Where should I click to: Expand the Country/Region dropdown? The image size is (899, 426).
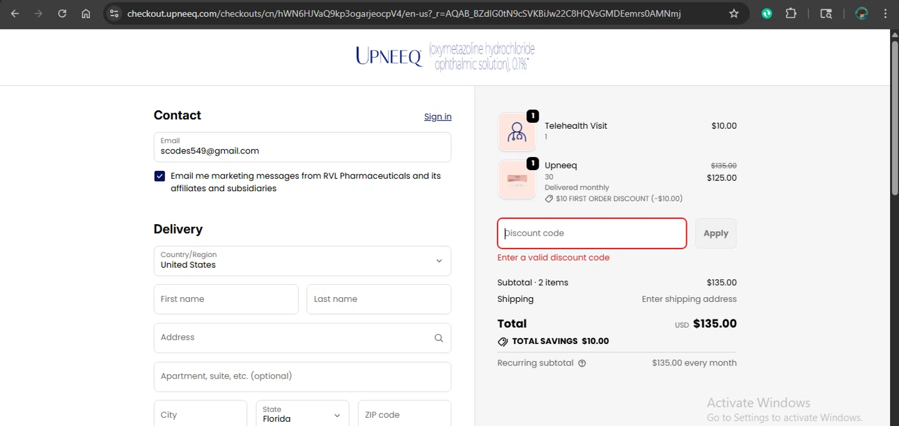[x=303, y=261]
